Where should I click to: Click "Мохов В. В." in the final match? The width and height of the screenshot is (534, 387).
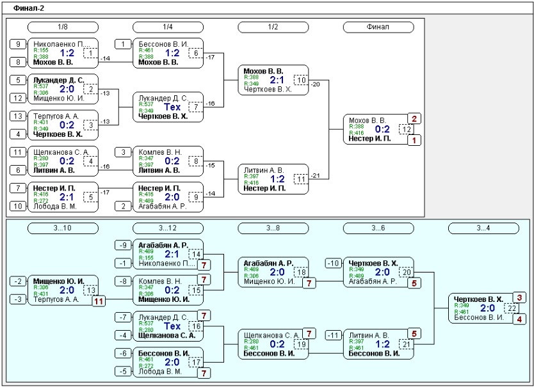pos(367,120)
